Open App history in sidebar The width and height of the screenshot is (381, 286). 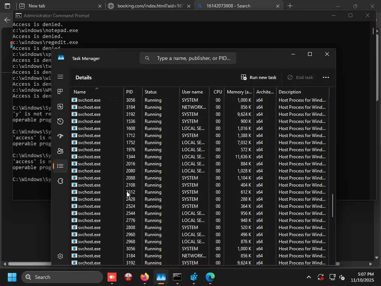(x=60, y=121)
